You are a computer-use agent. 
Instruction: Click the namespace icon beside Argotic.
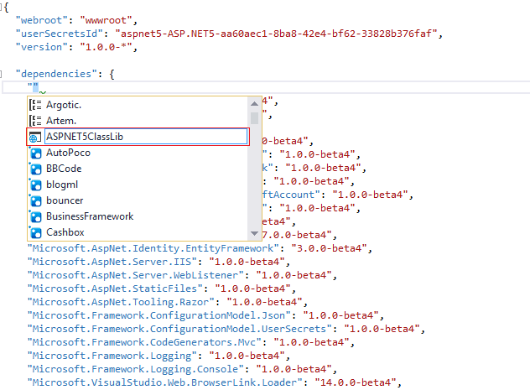click(x=35, y=105)
